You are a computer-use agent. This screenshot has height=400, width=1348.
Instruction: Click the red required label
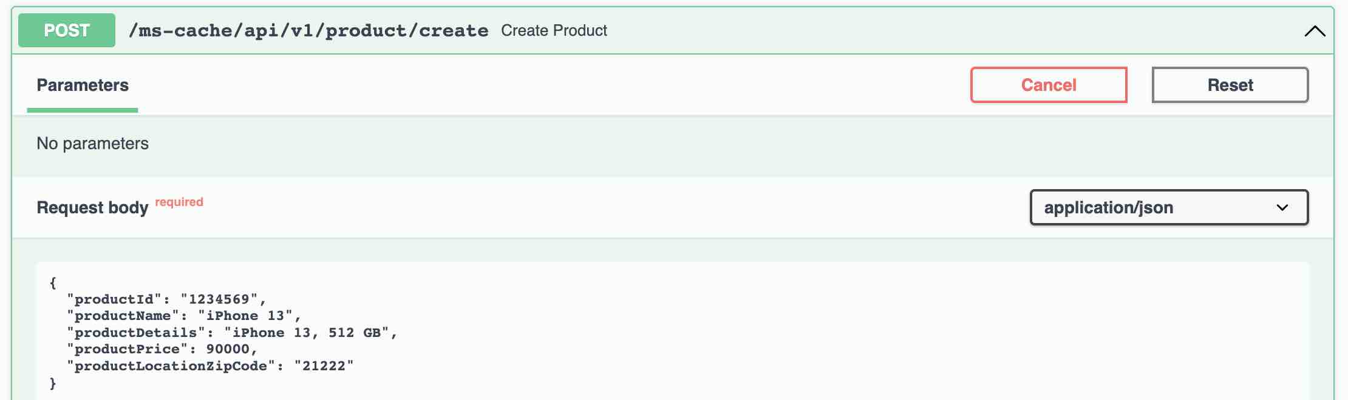pos(179,202)
